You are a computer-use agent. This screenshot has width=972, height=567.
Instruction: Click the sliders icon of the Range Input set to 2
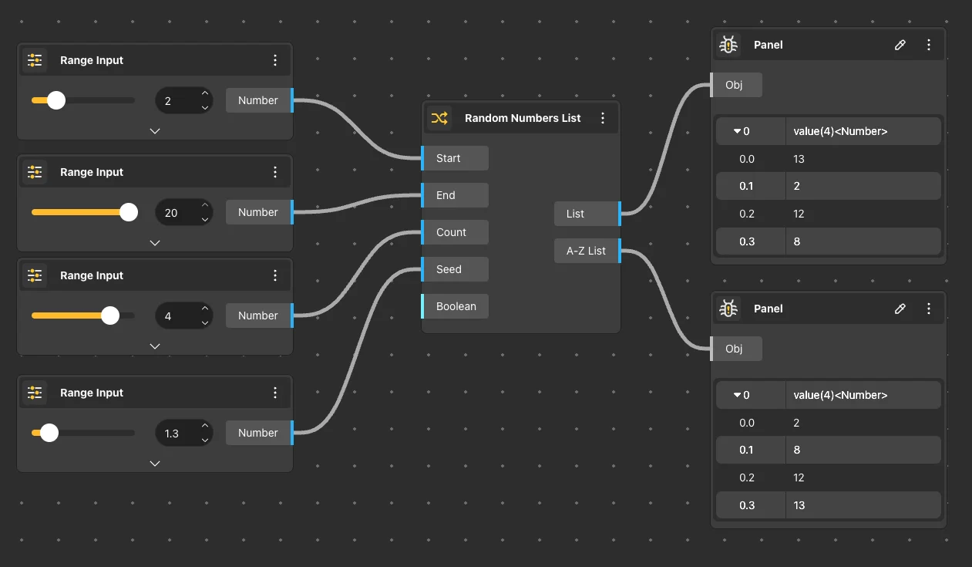pyautogui.click(x=35, y=60)
